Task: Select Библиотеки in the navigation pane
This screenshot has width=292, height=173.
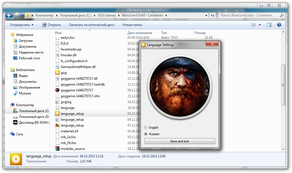Action: coord(25,70)
